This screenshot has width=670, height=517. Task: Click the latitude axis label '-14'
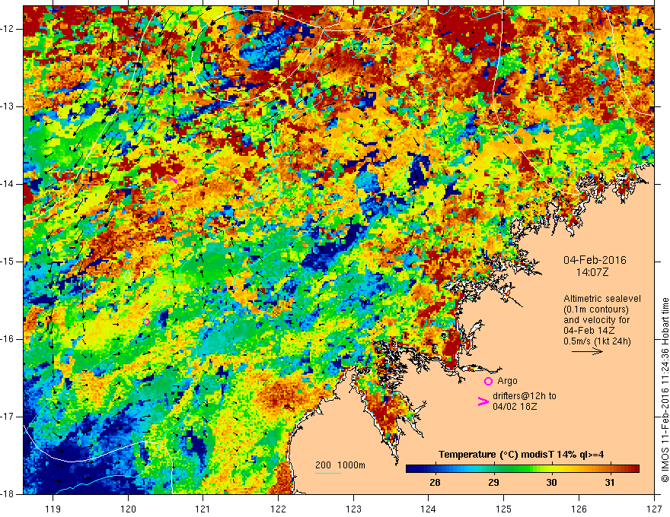(x=8, y=184)
